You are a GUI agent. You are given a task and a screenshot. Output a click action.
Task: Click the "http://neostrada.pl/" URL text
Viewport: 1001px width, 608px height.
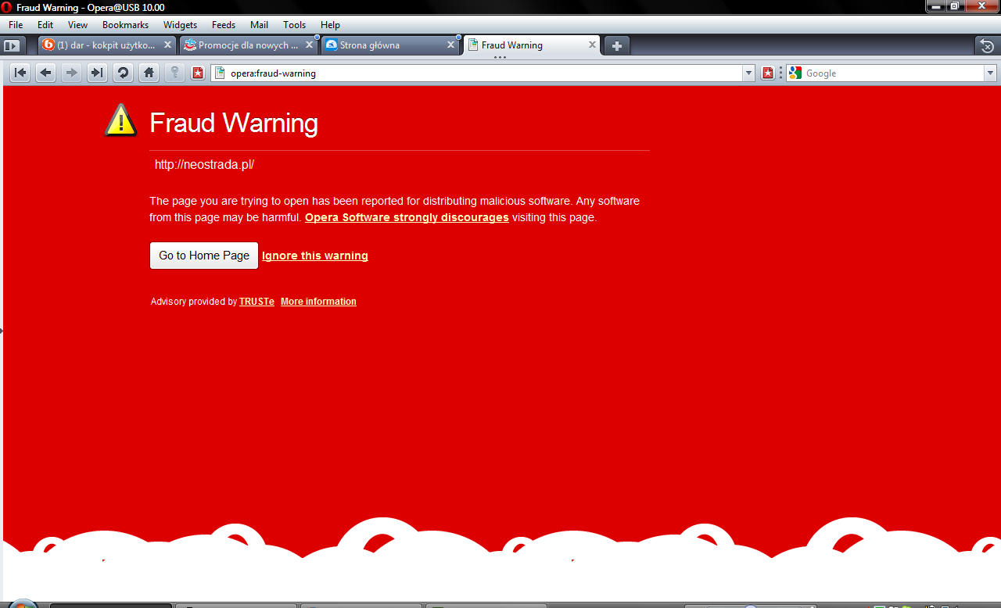click(x=204, y=165)
